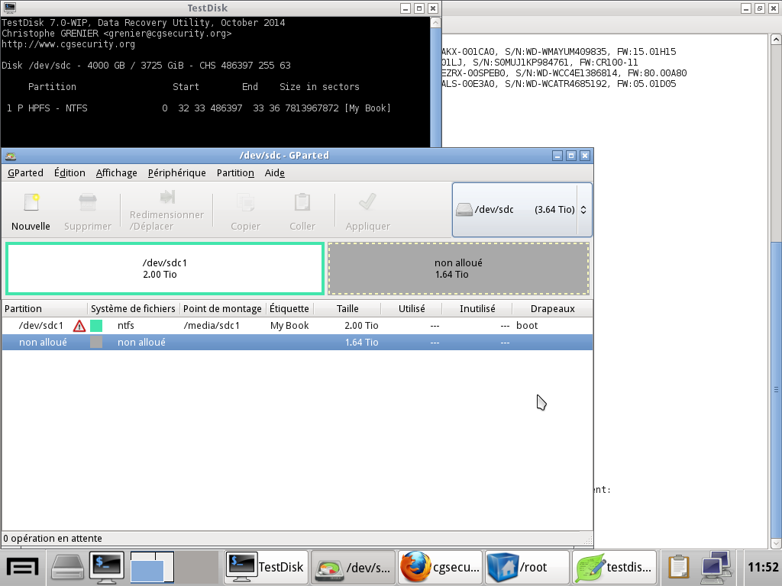Click the My Book label cell

(289, 326)
